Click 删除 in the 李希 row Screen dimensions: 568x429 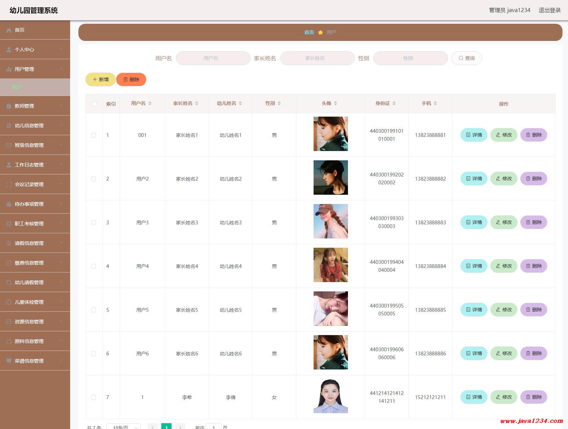click(x=534, y=397)
